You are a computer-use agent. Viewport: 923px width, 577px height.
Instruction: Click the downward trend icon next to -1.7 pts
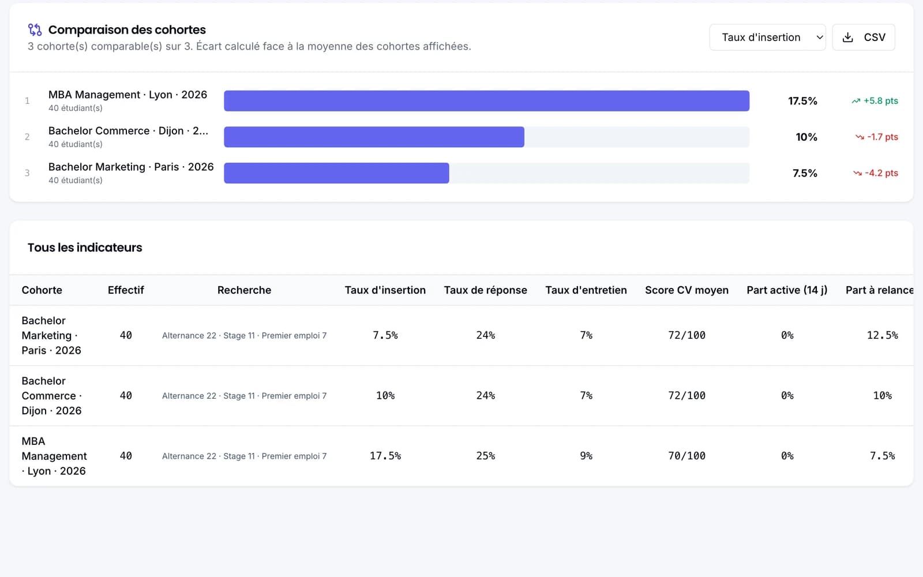click(860, 137)
